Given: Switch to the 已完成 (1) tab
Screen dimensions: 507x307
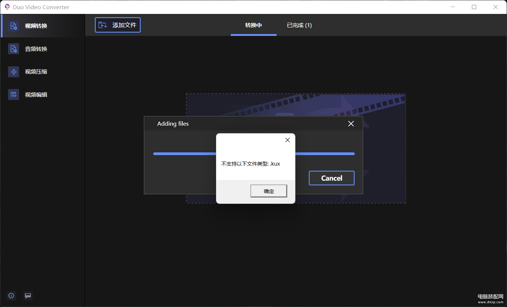Looking at the screenshot, I should point(299,25).
